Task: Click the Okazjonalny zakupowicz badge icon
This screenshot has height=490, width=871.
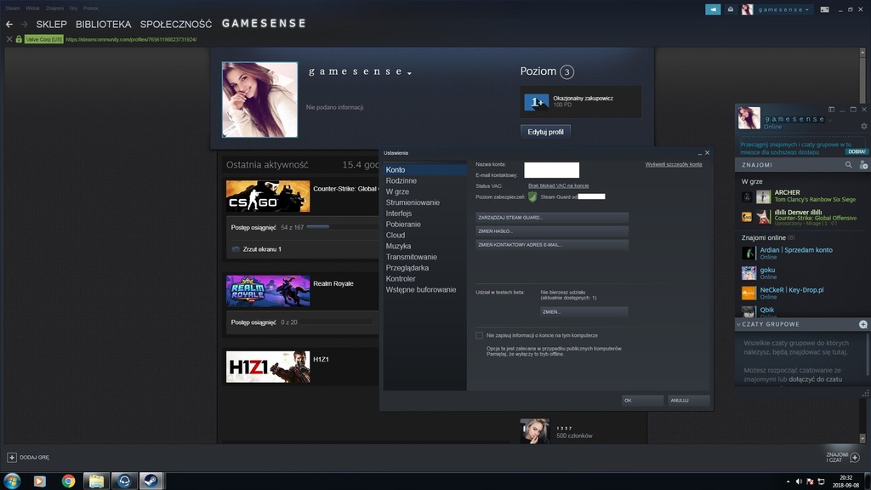Action: coord(537,102)
